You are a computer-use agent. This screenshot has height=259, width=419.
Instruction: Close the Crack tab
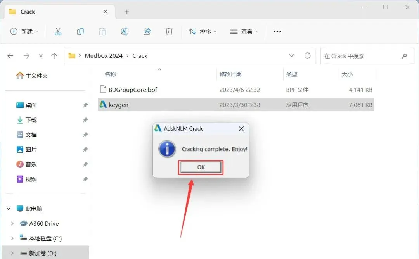point(106,12)
